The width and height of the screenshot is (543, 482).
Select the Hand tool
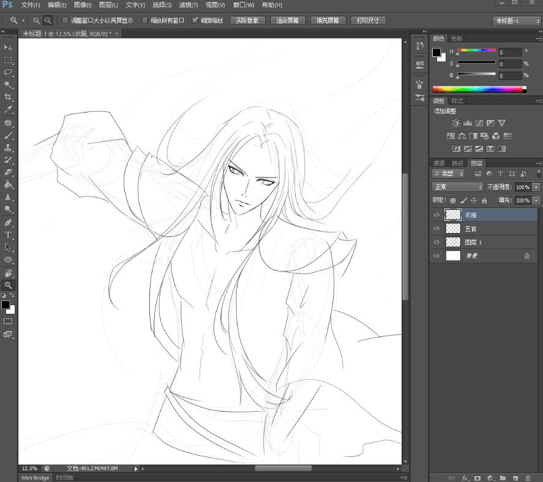pos(8,273)
